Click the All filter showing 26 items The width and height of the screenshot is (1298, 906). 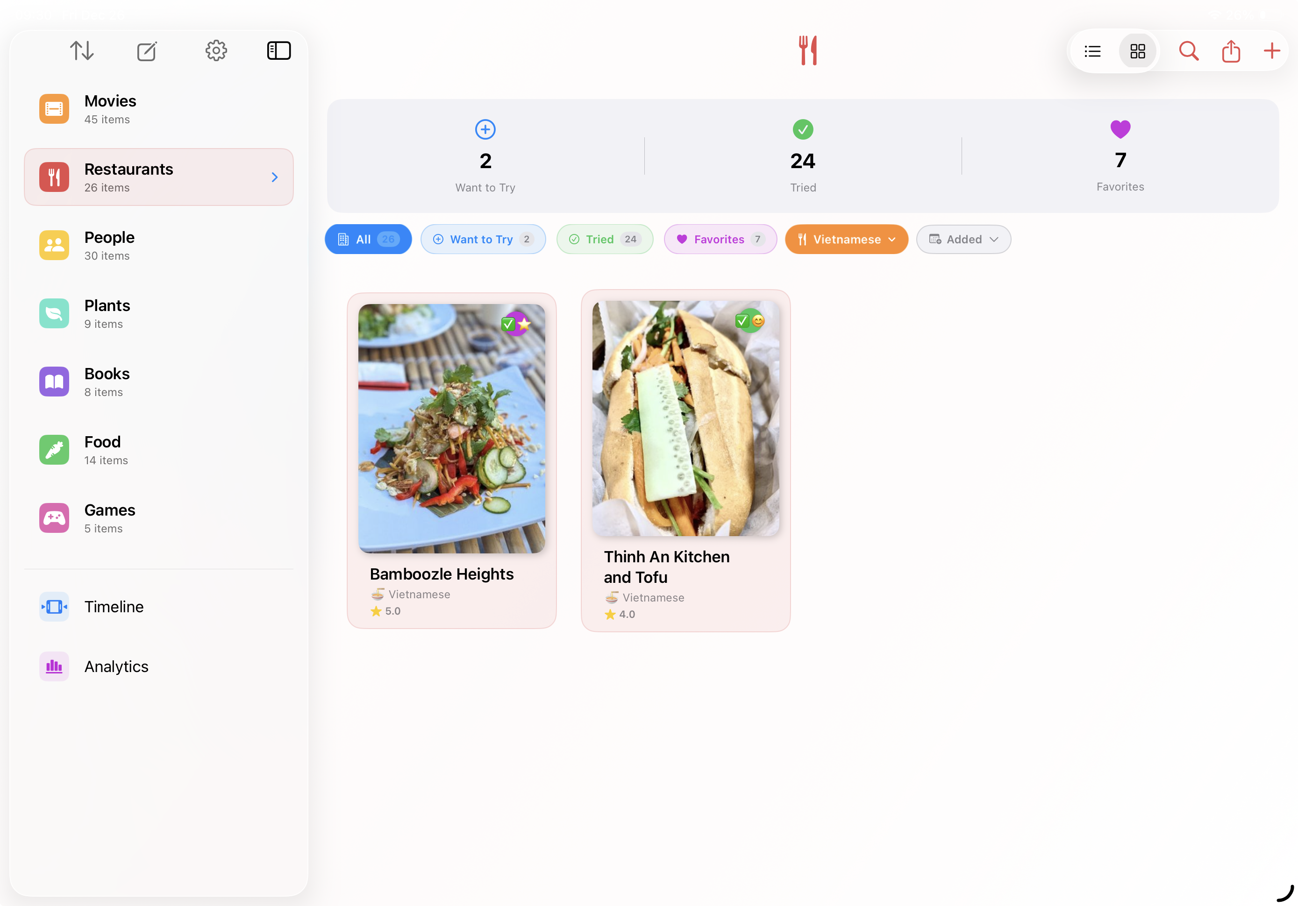(x=368, y=239)
